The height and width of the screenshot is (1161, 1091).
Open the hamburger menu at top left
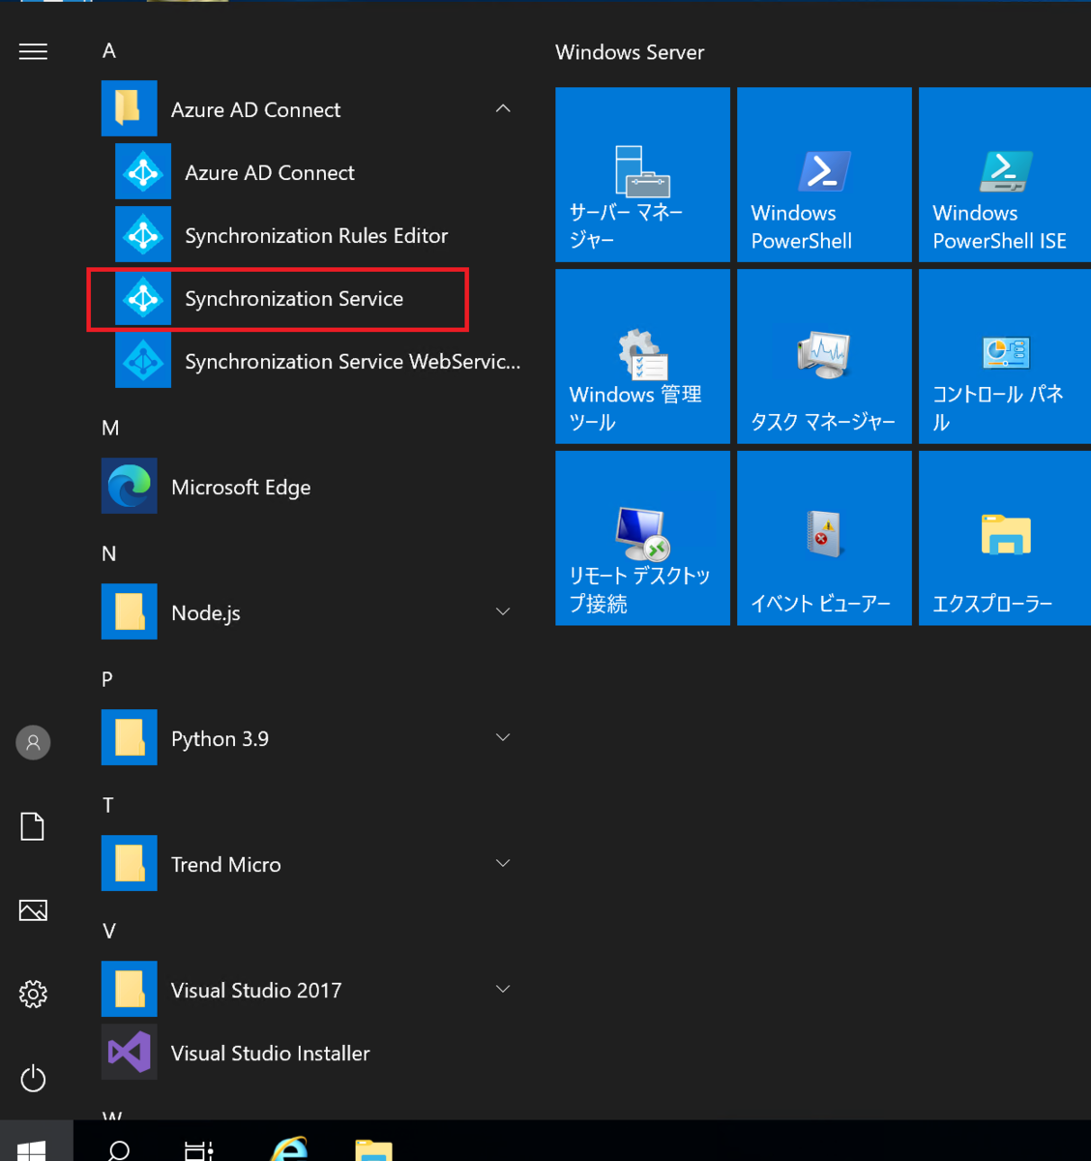point(33,51)
